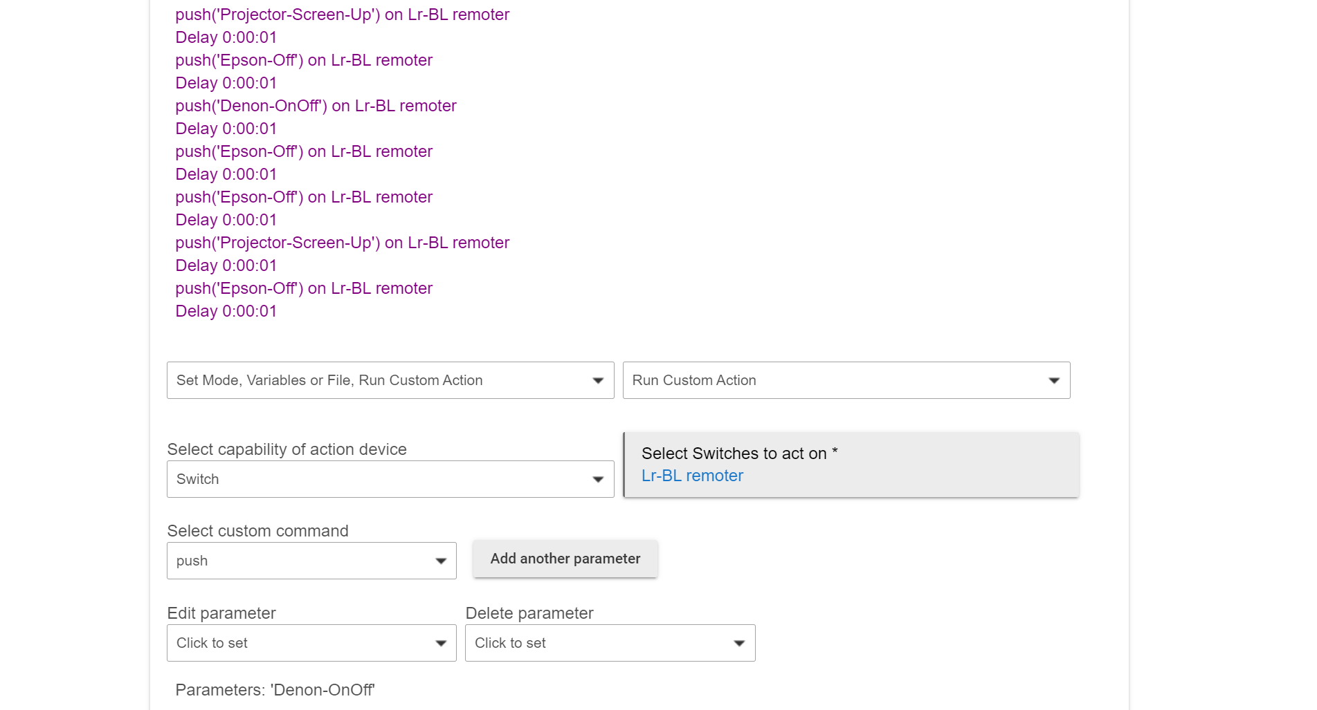Click the 'Add another parameter' button
Viewport: 1317px width, 710px height.
click(565, 559)
